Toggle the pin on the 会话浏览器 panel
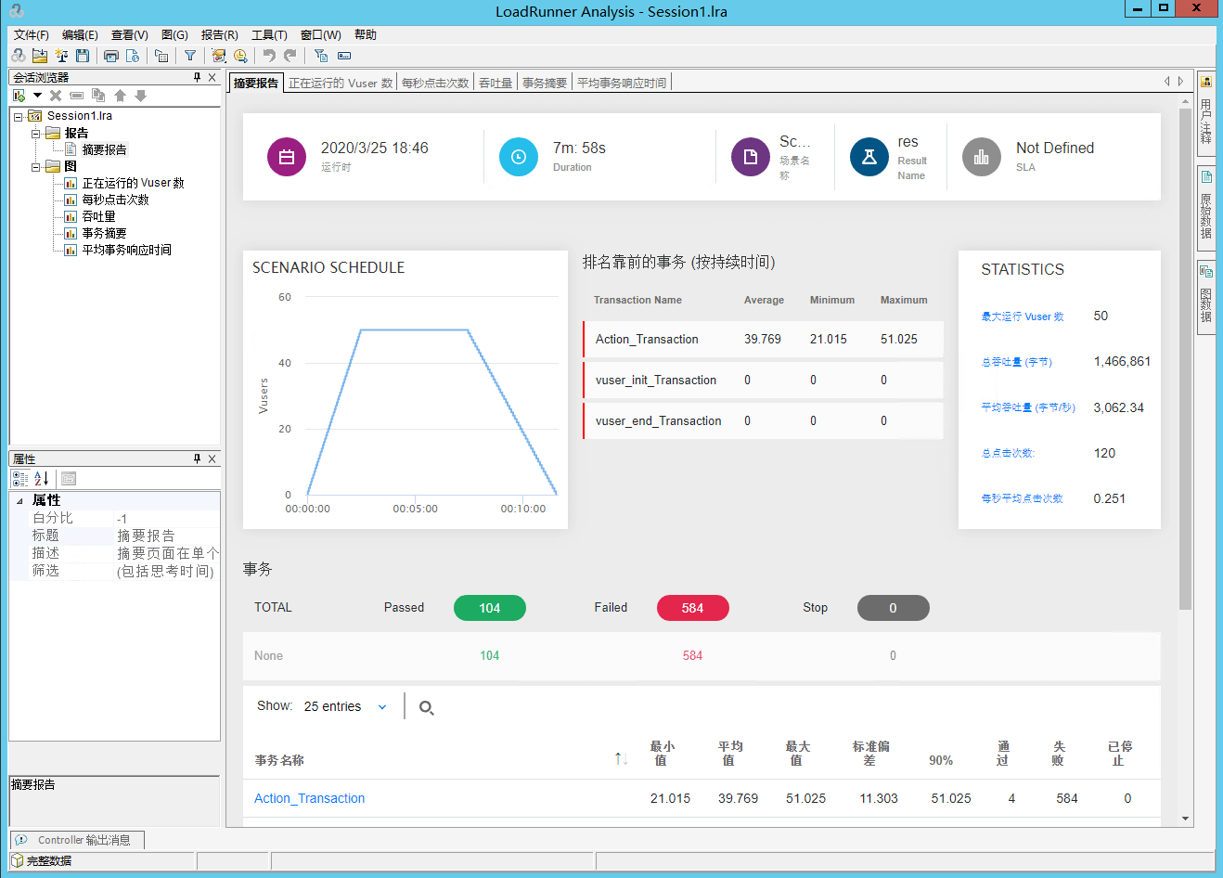 pos(197,77)
